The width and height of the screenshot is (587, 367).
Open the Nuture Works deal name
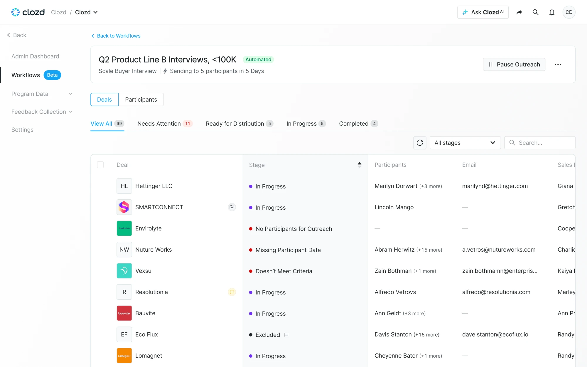point(154,250)
